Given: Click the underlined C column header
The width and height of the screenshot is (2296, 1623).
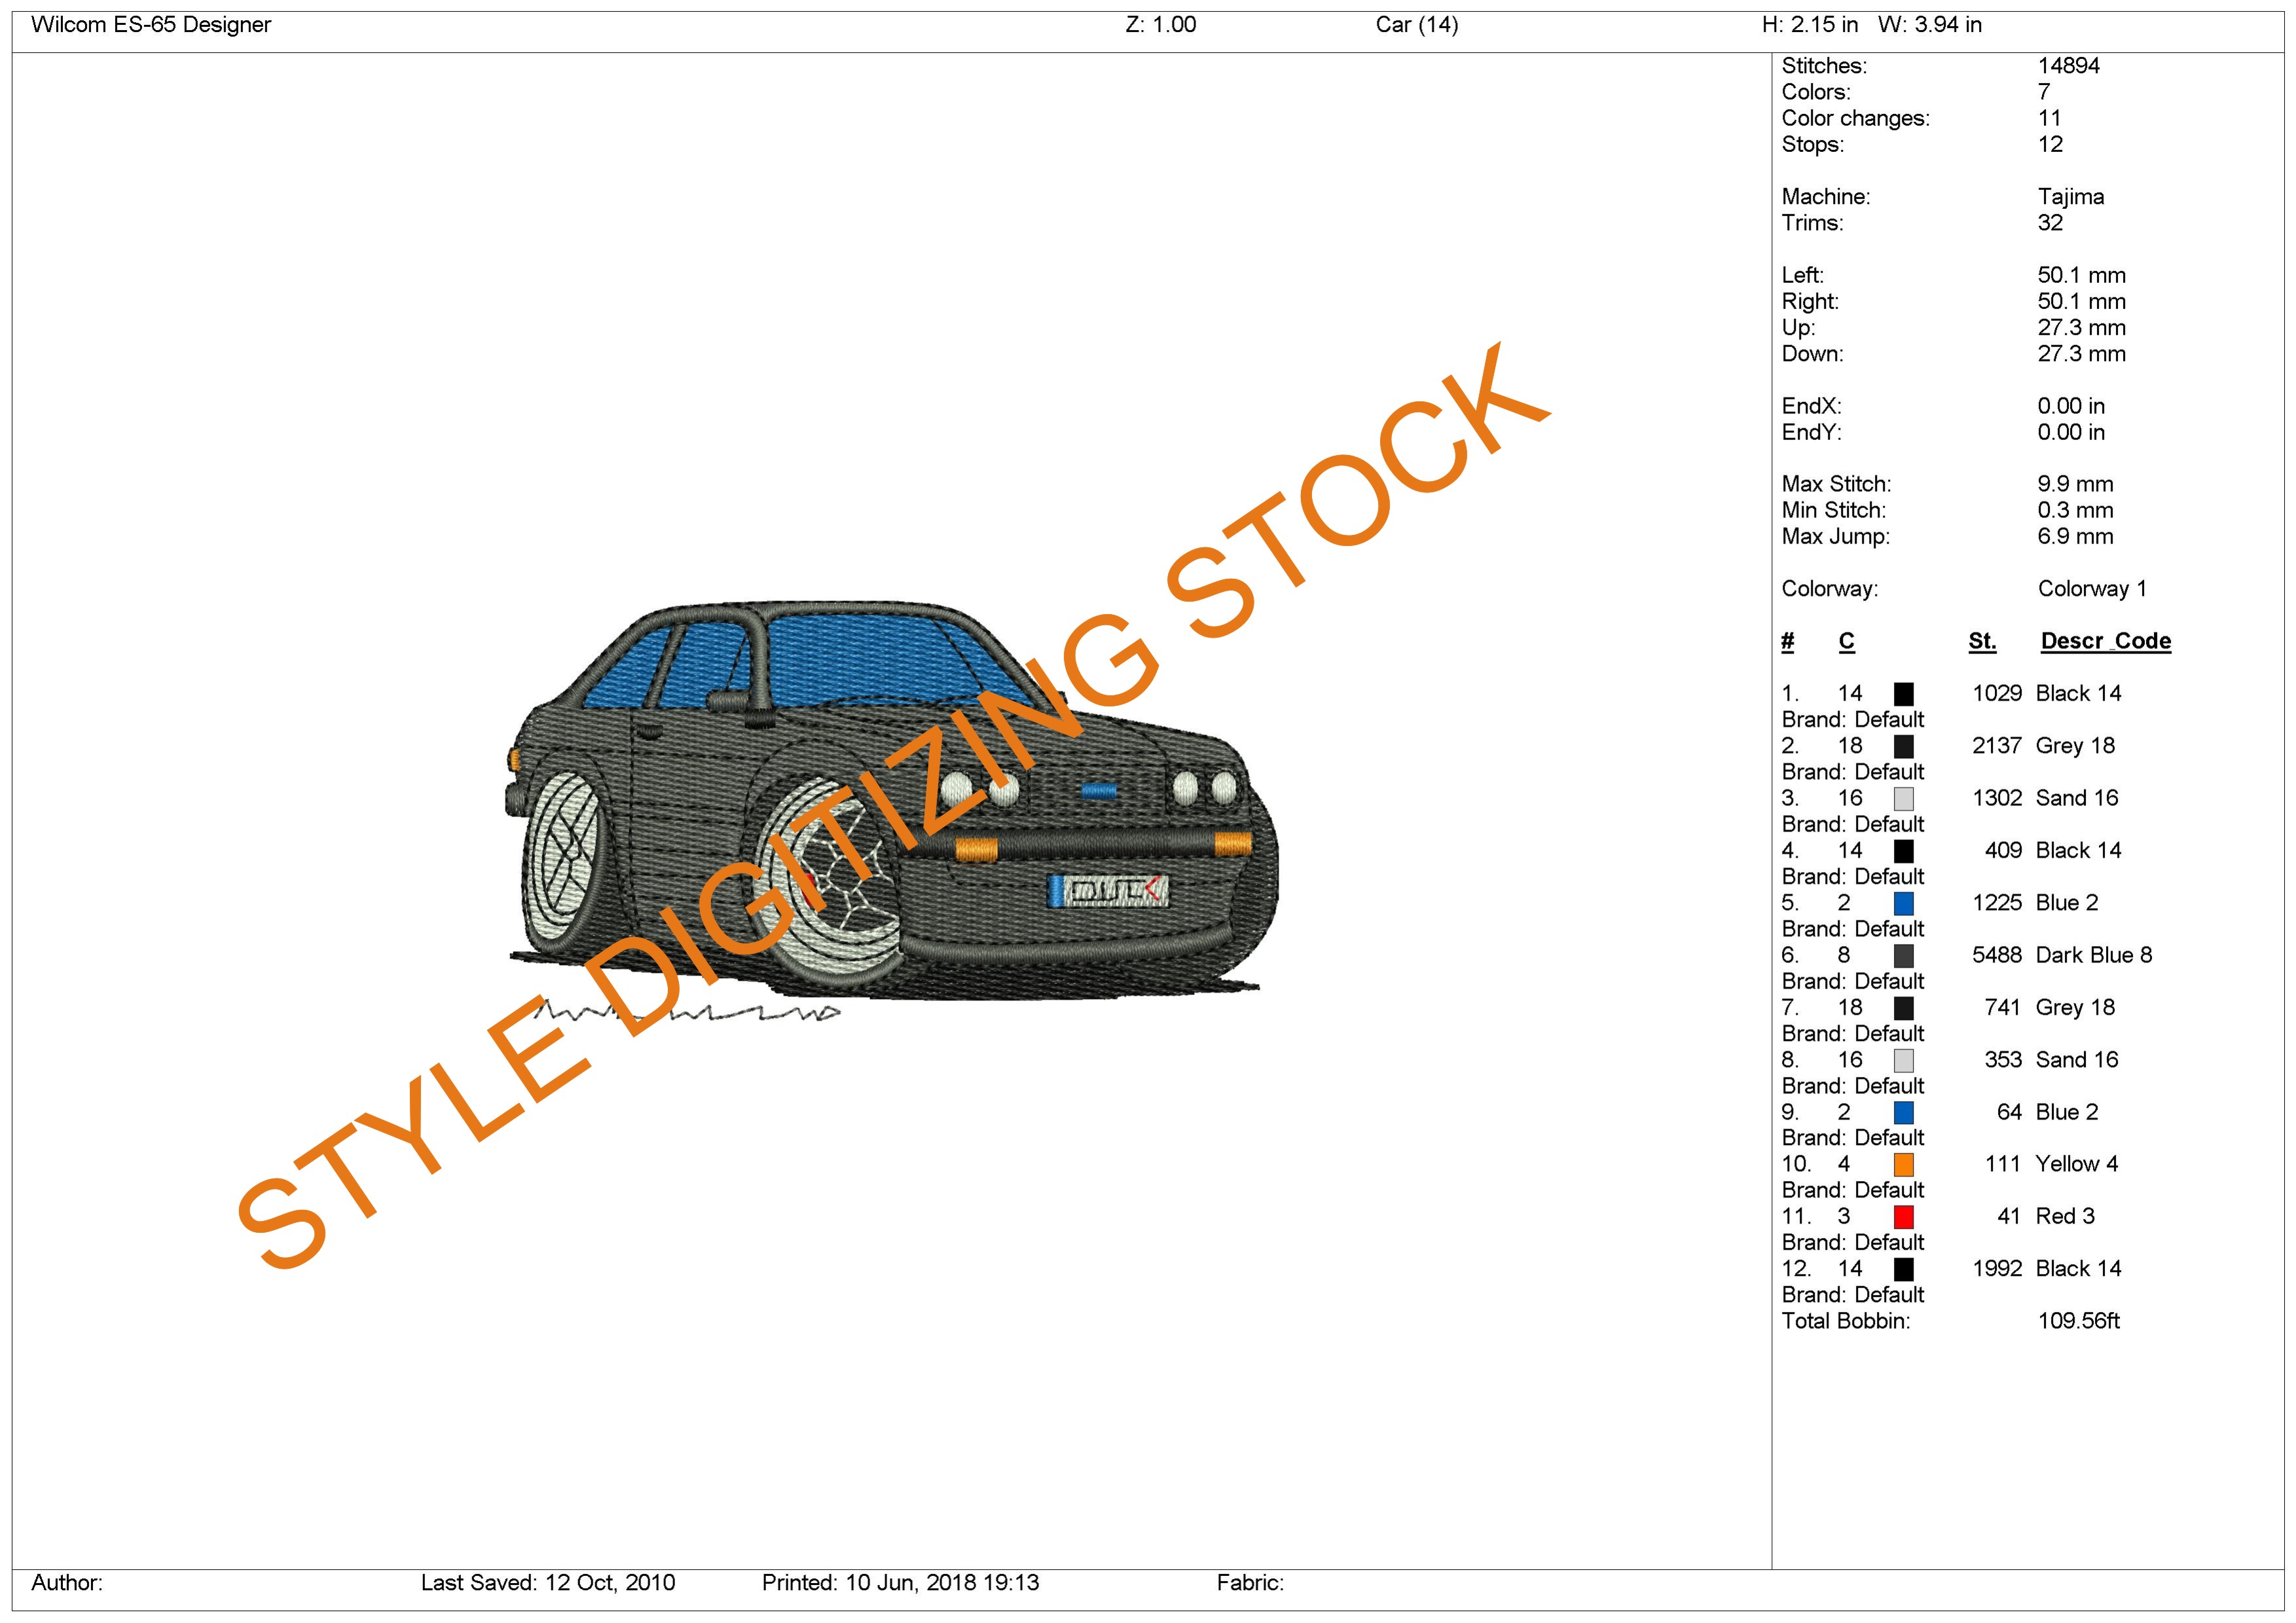Looking at the screenshot, I should tap(1846, 641).
